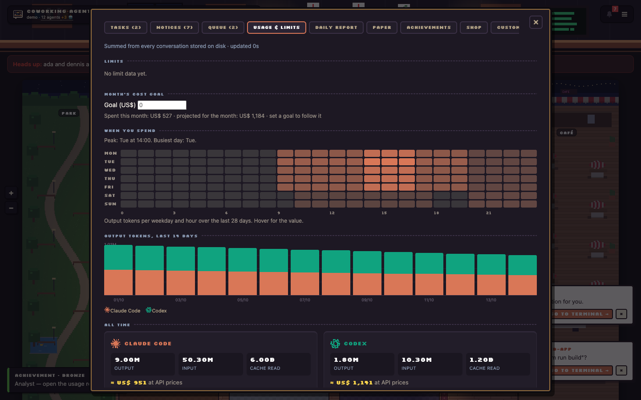The image size is (641, 400).
Task: Click the Claude Code 9.00M output stat
Action: [142, 364]
